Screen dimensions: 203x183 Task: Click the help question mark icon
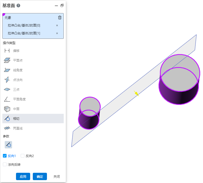click(x=18, y=6)
